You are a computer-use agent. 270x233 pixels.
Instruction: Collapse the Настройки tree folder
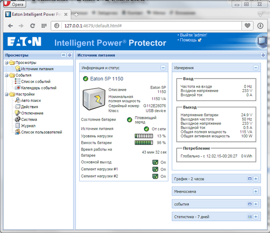[x=7, y=94]
